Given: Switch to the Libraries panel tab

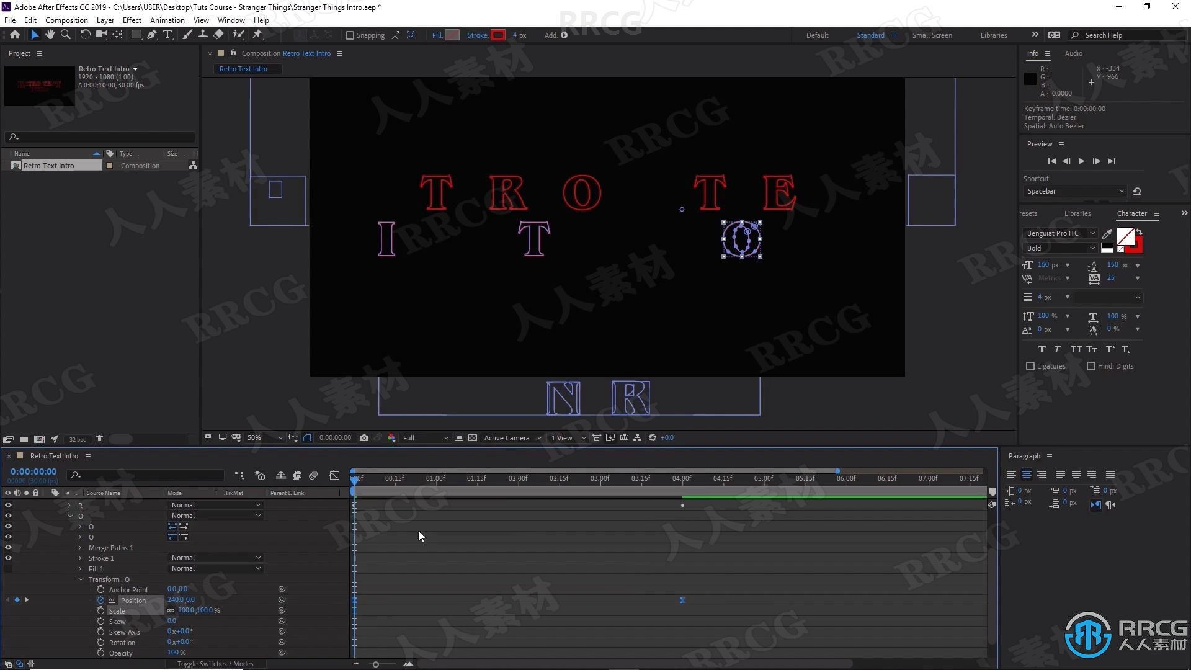Looking at the screenshot, I should 1077,213.
